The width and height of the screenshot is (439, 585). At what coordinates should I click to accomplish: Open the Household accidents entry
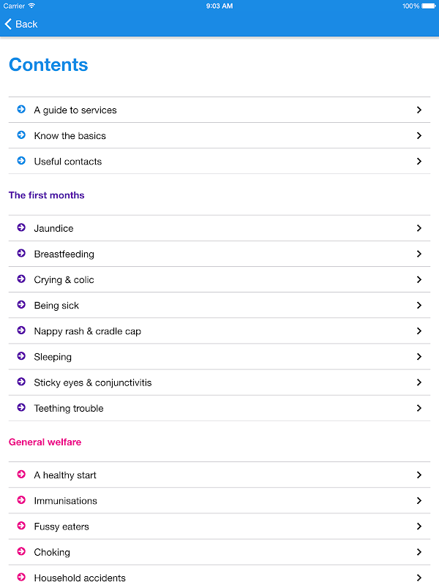click(80, 578)
